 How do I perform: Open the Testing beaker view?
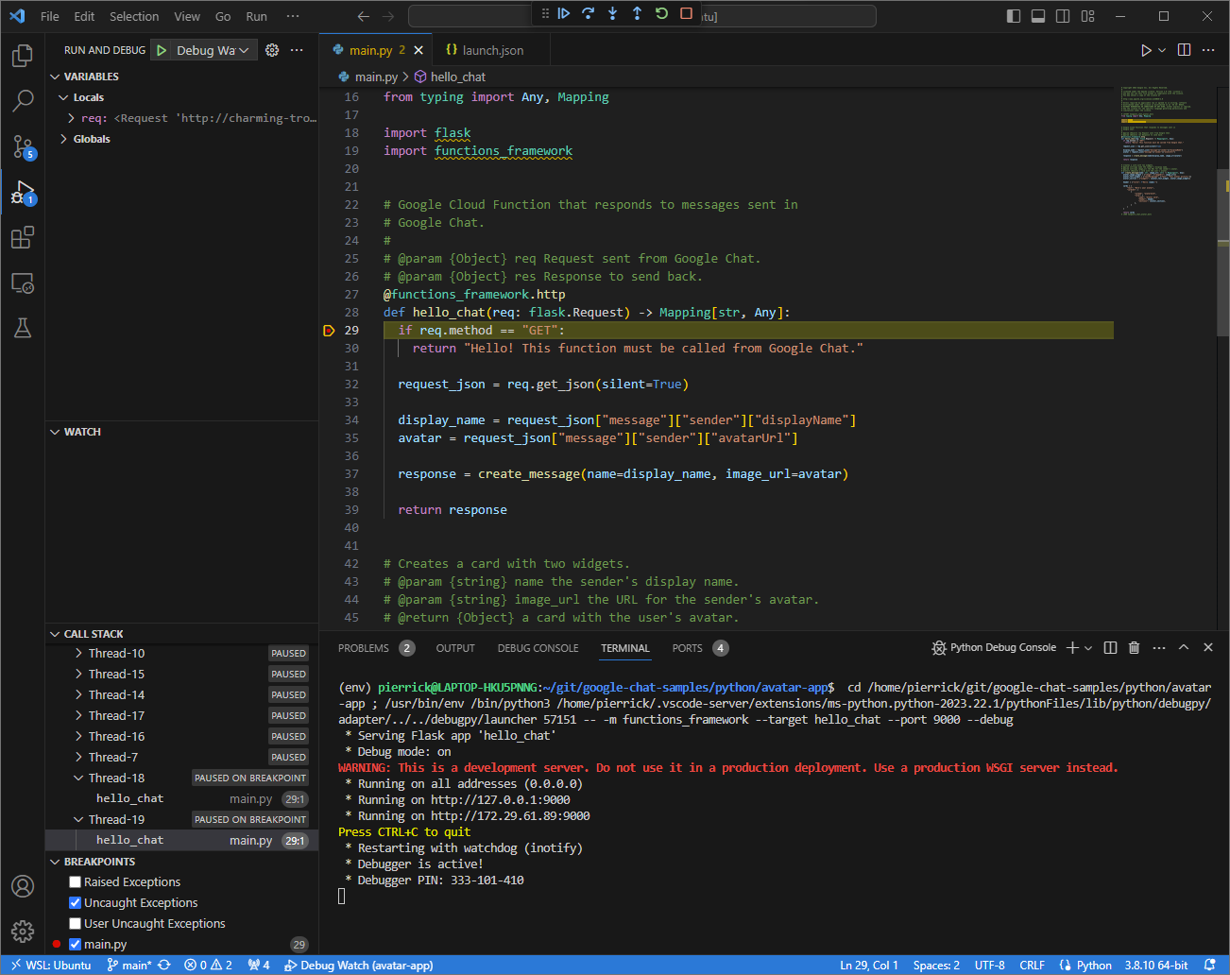[23, 328]
